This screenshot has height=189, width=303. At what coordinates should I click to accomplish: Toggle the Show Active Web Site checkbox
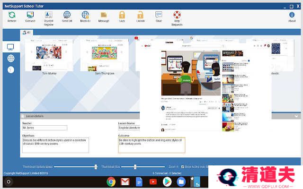pos(182,167)
